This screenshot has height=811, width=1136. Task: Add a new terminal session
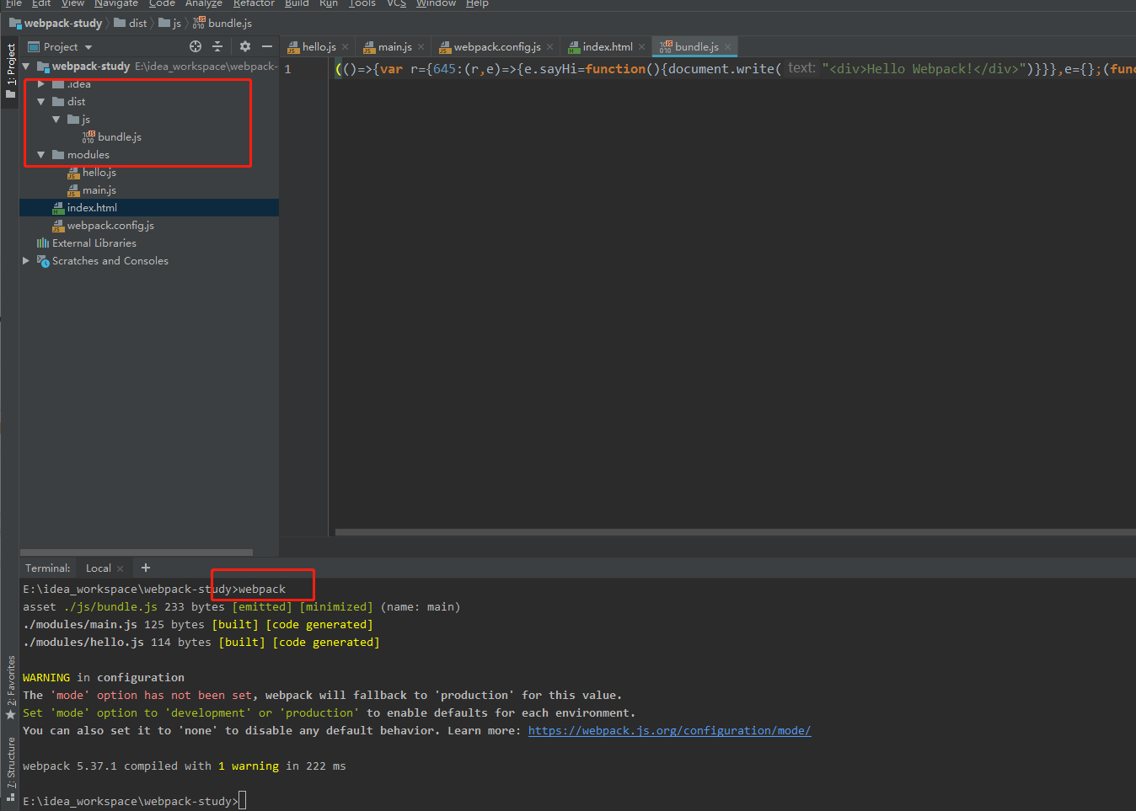tap(146, 568)
